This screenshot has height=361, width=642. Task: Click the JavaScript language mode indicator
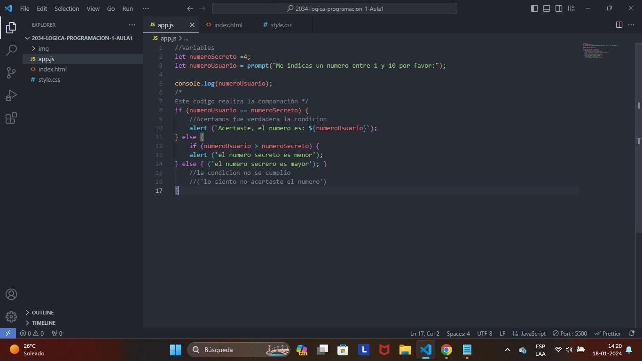[x=529, y=333]
